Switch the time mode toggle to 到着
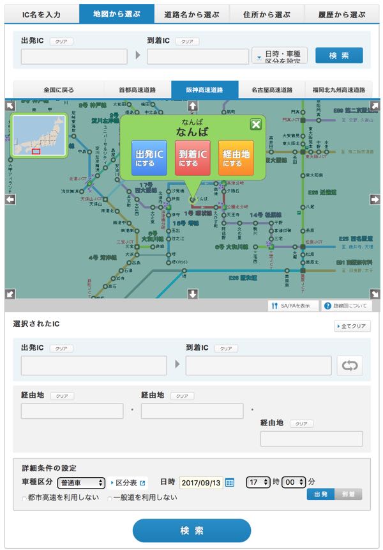This screenshot has height=550, width=383. (x=349, y=494)
